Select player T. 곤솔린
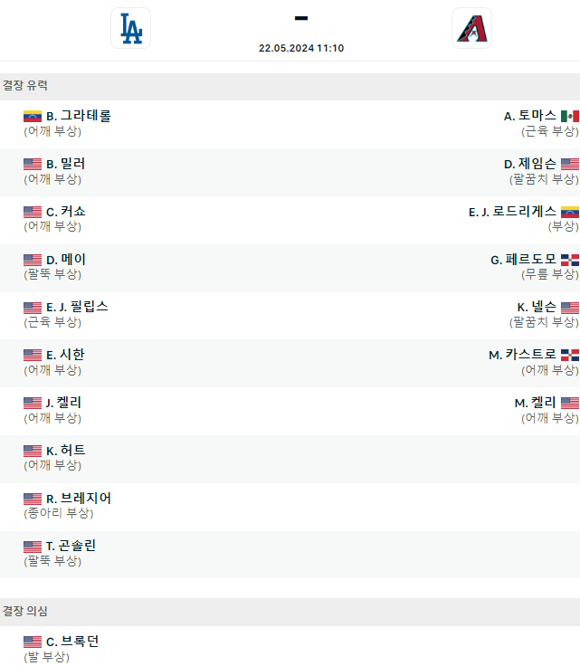The height and width of the screenshot is (666, 580). coord(71,546)
